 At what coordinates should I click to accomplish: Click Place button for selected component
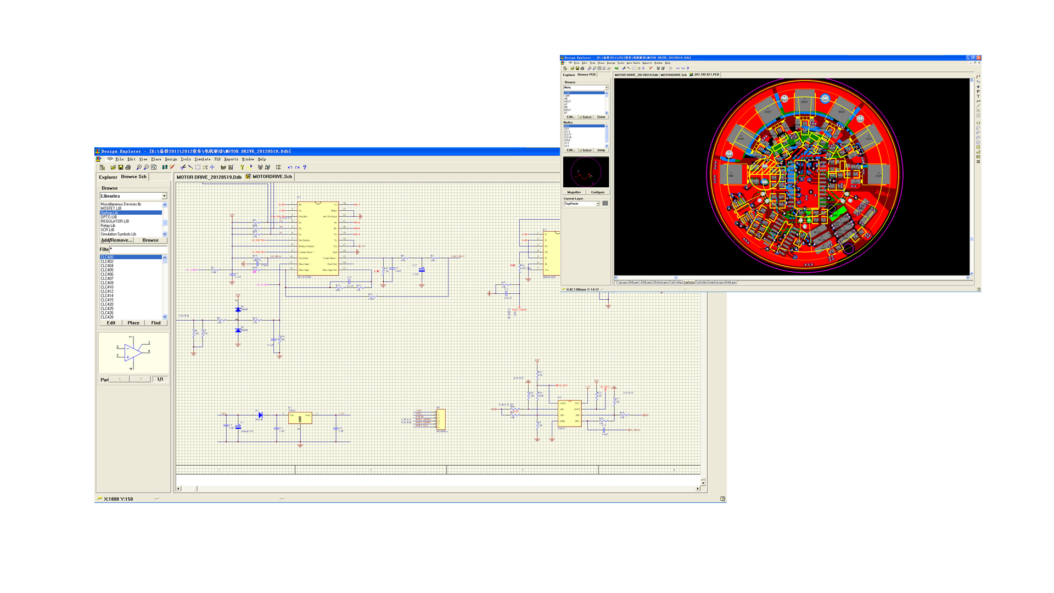[133, 323]
